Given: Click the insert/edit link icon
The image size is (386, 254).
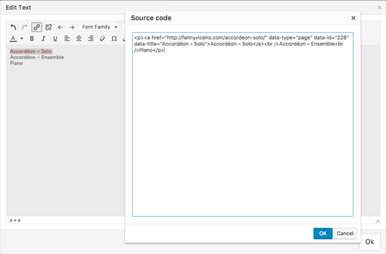Looking at the screenshot, I should (37, 27).
